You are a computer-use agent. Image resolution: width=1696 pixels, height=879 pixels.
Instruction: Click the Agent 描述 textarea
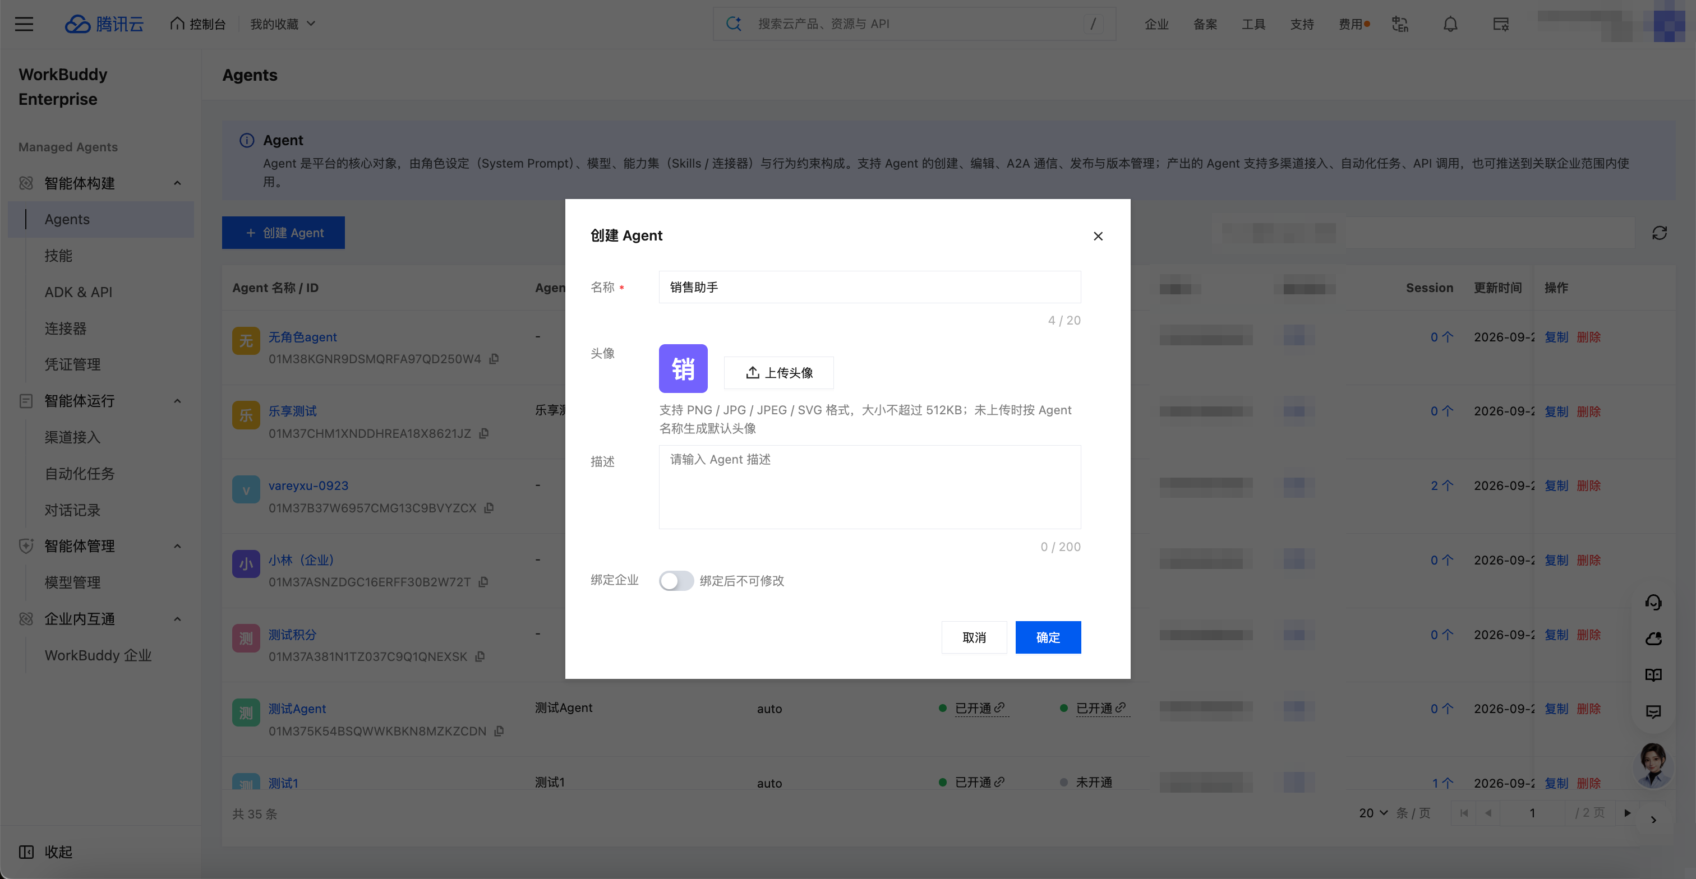[x=870, y=487]
